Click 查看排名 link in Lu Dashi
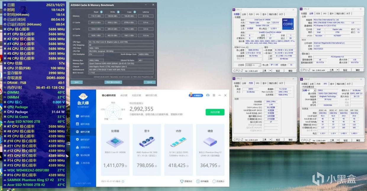Viewport: 367px width, 191px height. tap(186, 182)
